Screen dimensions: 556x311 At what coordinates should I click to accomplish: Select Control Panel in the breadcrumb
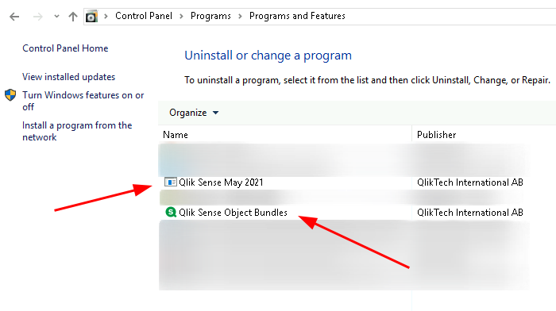(144, 16)
